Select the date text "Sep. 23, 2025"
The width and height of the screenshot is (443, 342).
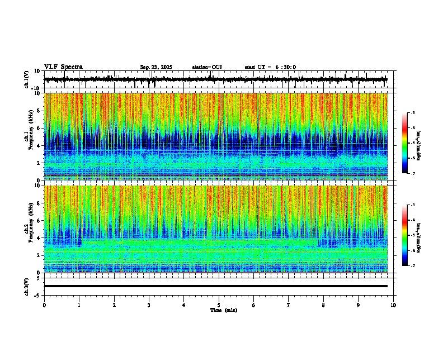156,67
